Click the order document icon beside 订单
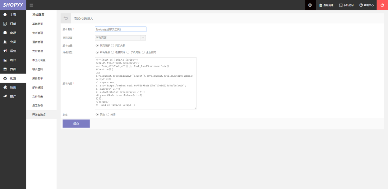This screenshot has height=189, width=388. [5, 24]
